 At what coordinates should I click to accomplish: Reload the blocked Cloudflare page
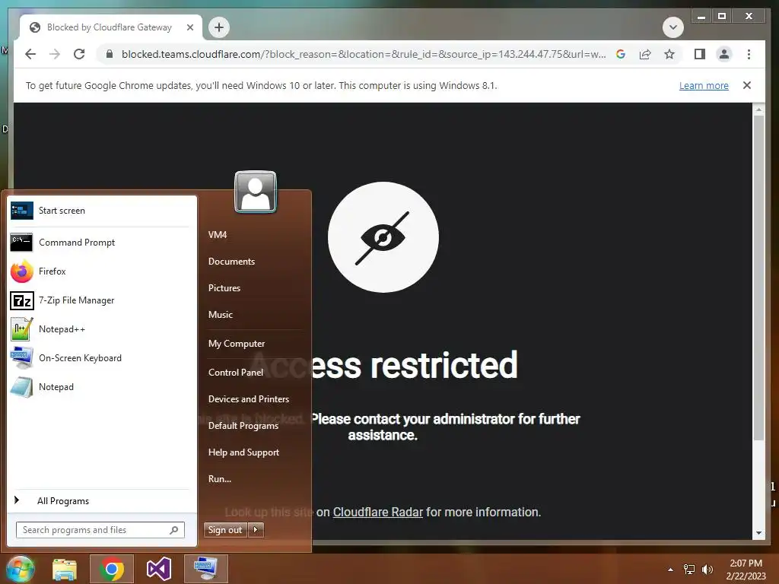[x=79, y=54]
